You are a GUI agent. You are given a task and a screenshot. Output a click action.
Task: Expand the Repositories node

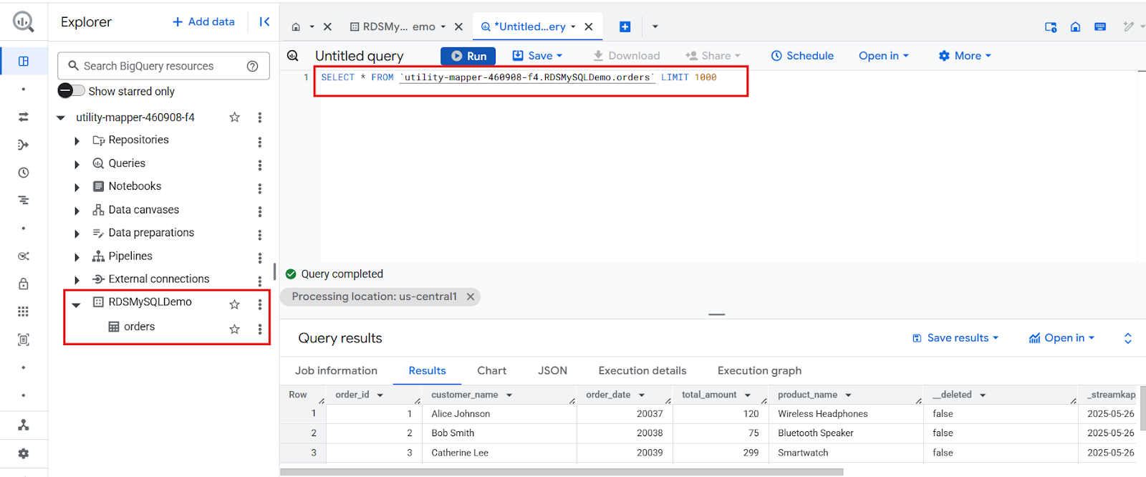point(77,141)
